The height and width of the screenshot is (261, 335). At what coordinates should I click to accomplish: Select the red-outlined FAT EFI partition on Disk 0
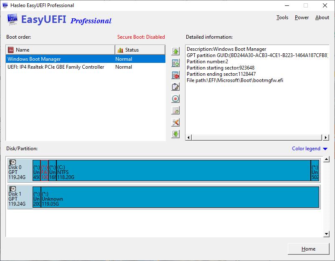(44, 171)
